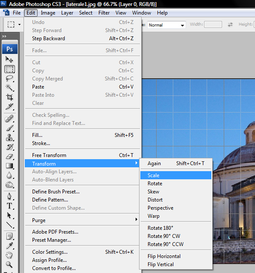
Task: Open the View menu
Action: pos(121,13)
